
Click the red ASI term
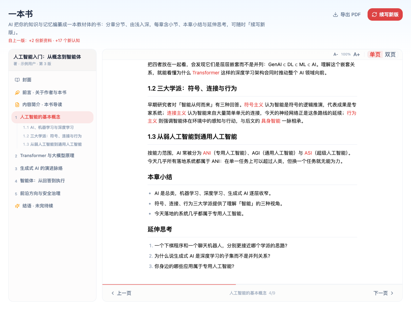click(x=308, y=153)
